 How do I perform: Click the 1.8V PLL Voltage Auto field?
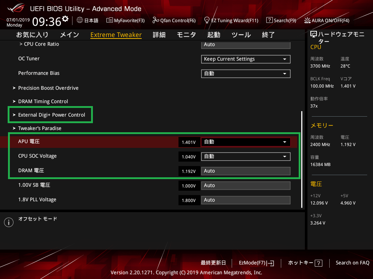pos(246,200)
